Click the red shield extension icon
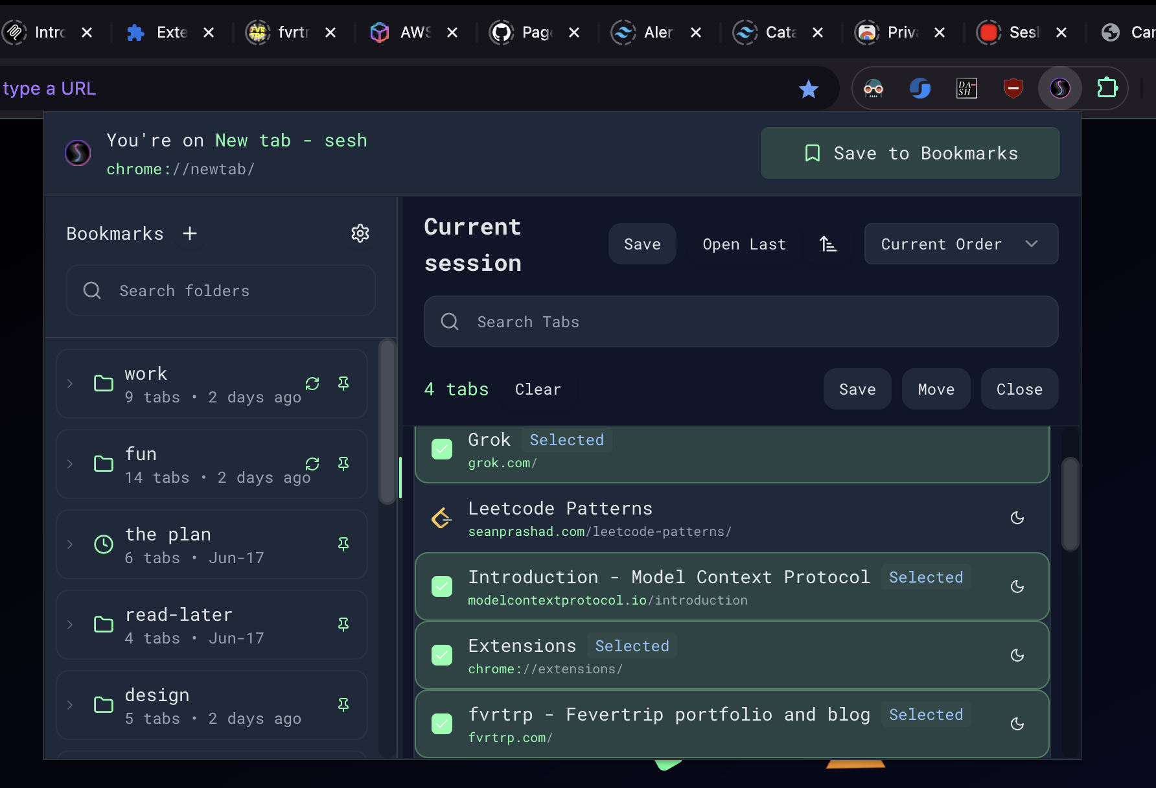Screen dimensions: 1156x788 click(1013, 88)
